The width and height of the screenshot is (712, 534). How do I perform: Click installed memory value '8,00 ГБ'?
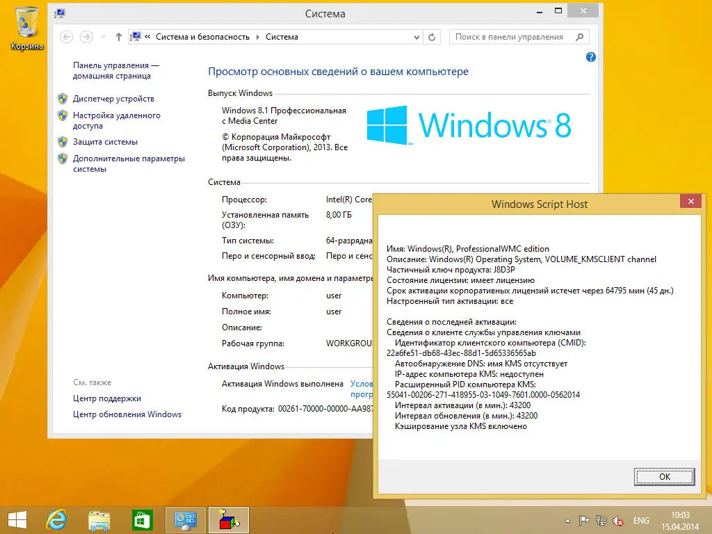(339, 215)
